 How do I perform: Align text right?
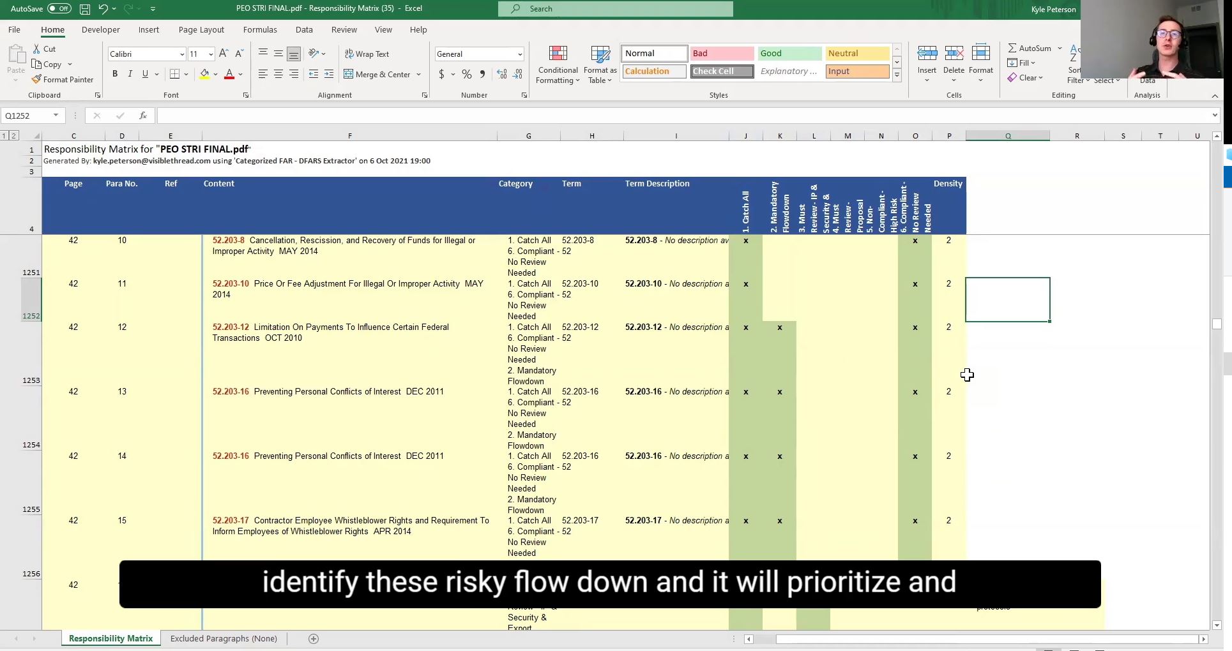(294, 74)
